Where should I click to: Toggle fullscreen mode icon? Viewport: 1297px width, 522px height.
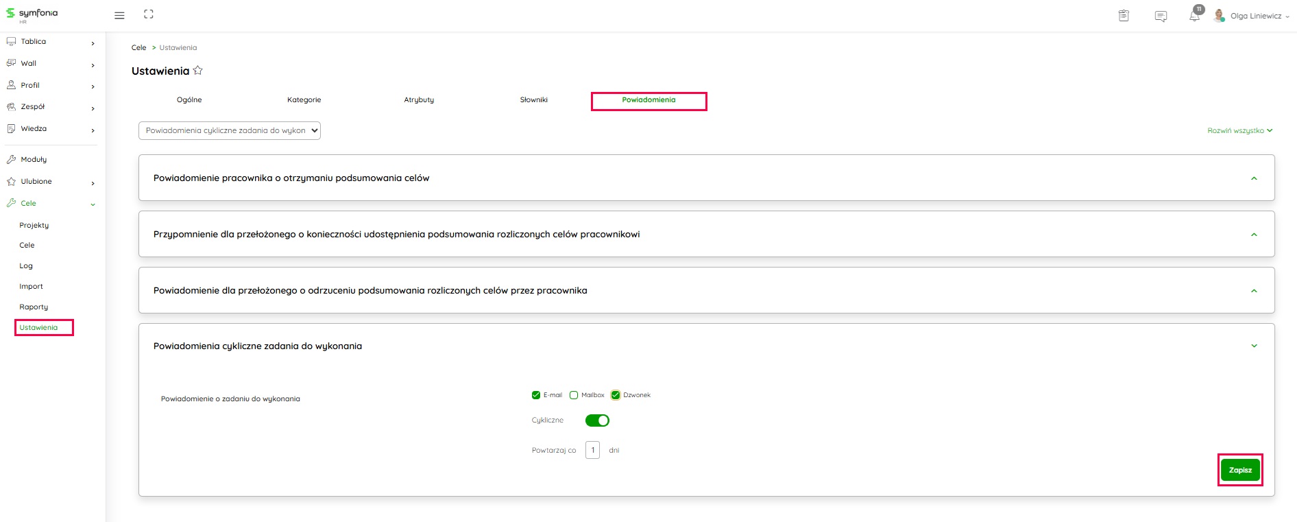pyautogui.click(x=149, y=14)
